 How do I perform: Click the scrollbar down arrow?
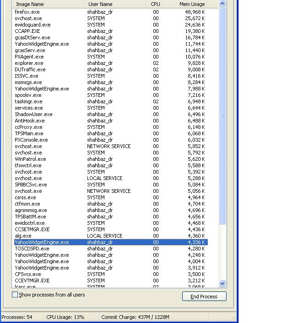tap(222, 283)
